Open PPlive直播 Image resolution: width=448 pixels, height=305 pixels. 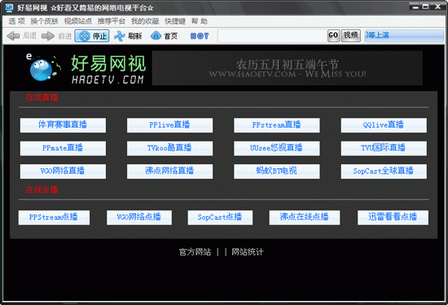tap(169, 125)
